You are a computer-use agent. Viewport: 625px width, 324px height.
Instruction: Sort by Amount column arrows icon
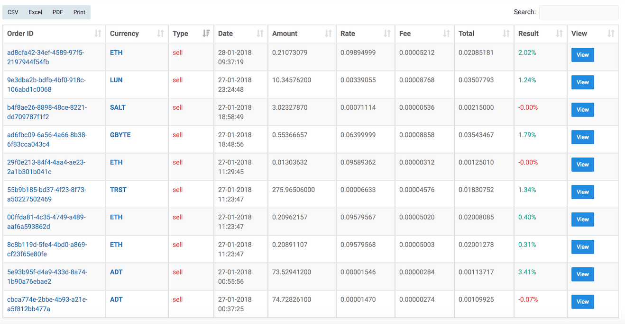tap(328, 34)
